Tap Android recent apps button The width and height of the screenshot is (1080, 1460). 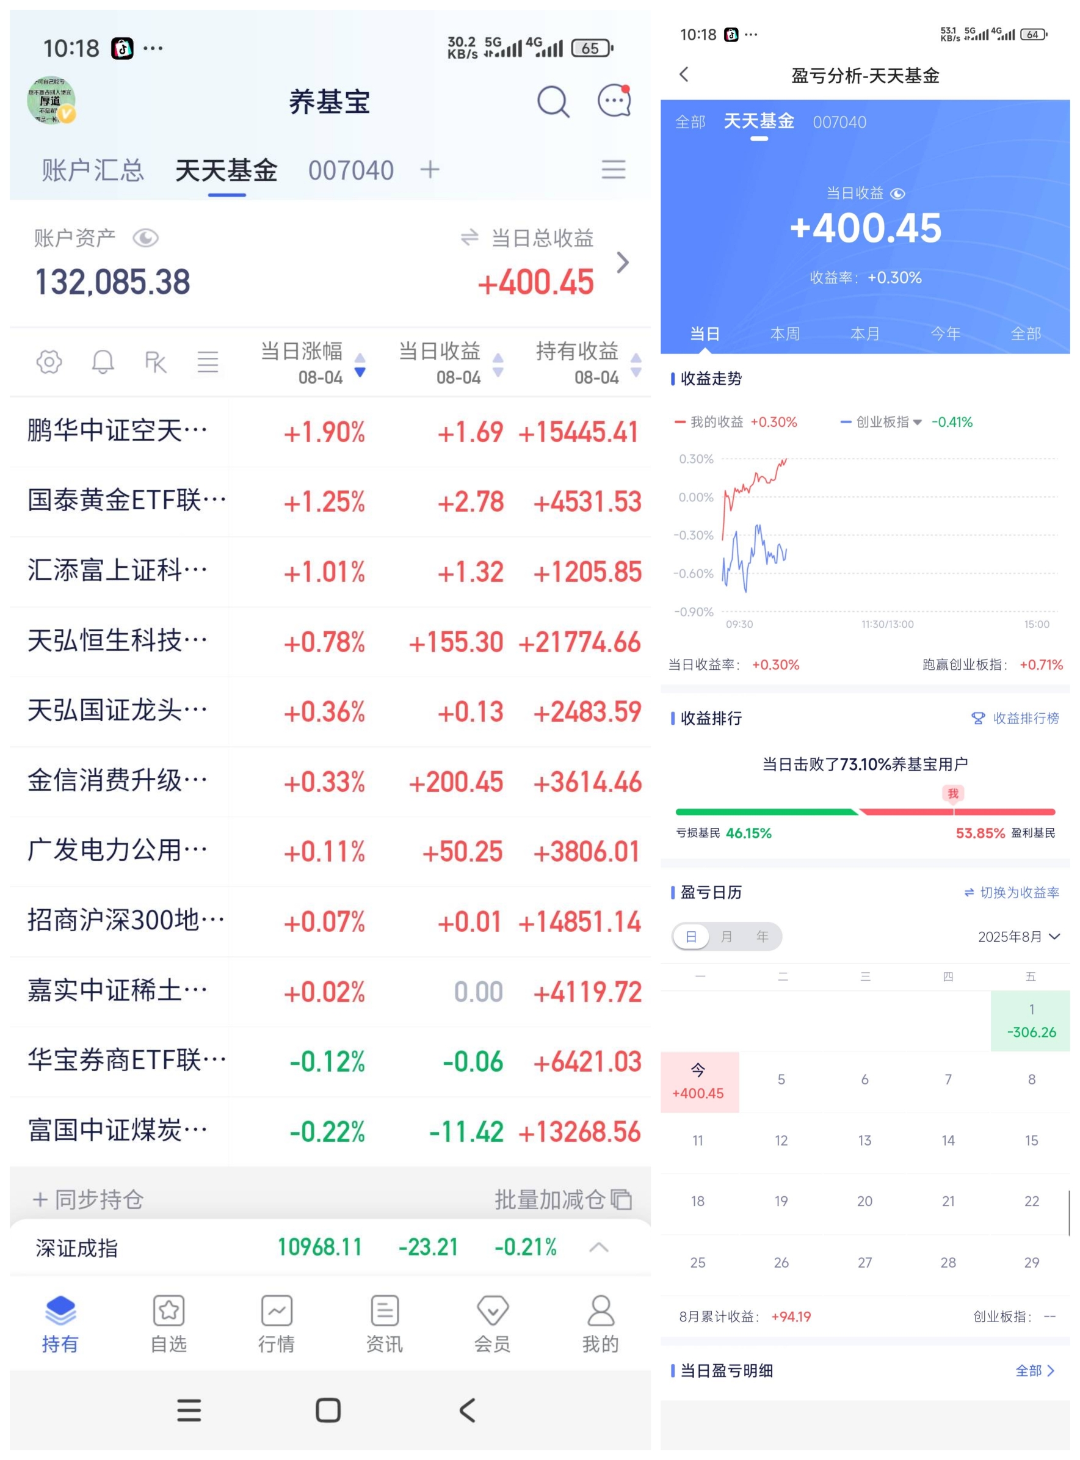pyautogui.click(x=189, y=1411)
